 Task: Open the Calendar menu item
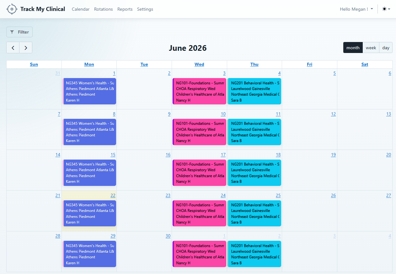(x=81, y=9)
